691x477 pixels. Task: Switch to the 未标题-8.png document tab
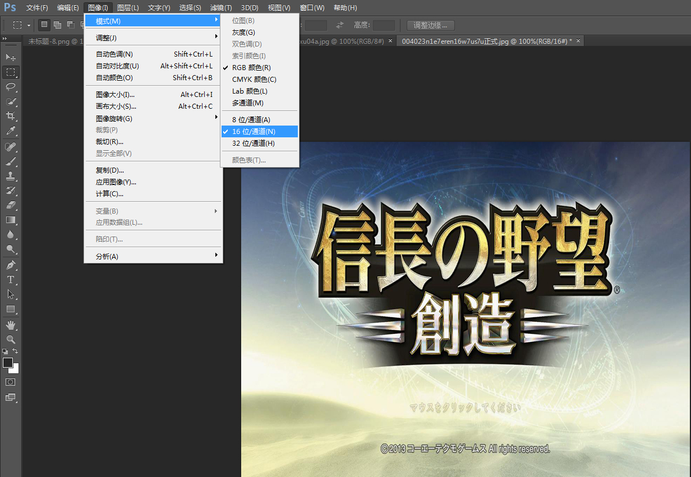tap(54, 41)
